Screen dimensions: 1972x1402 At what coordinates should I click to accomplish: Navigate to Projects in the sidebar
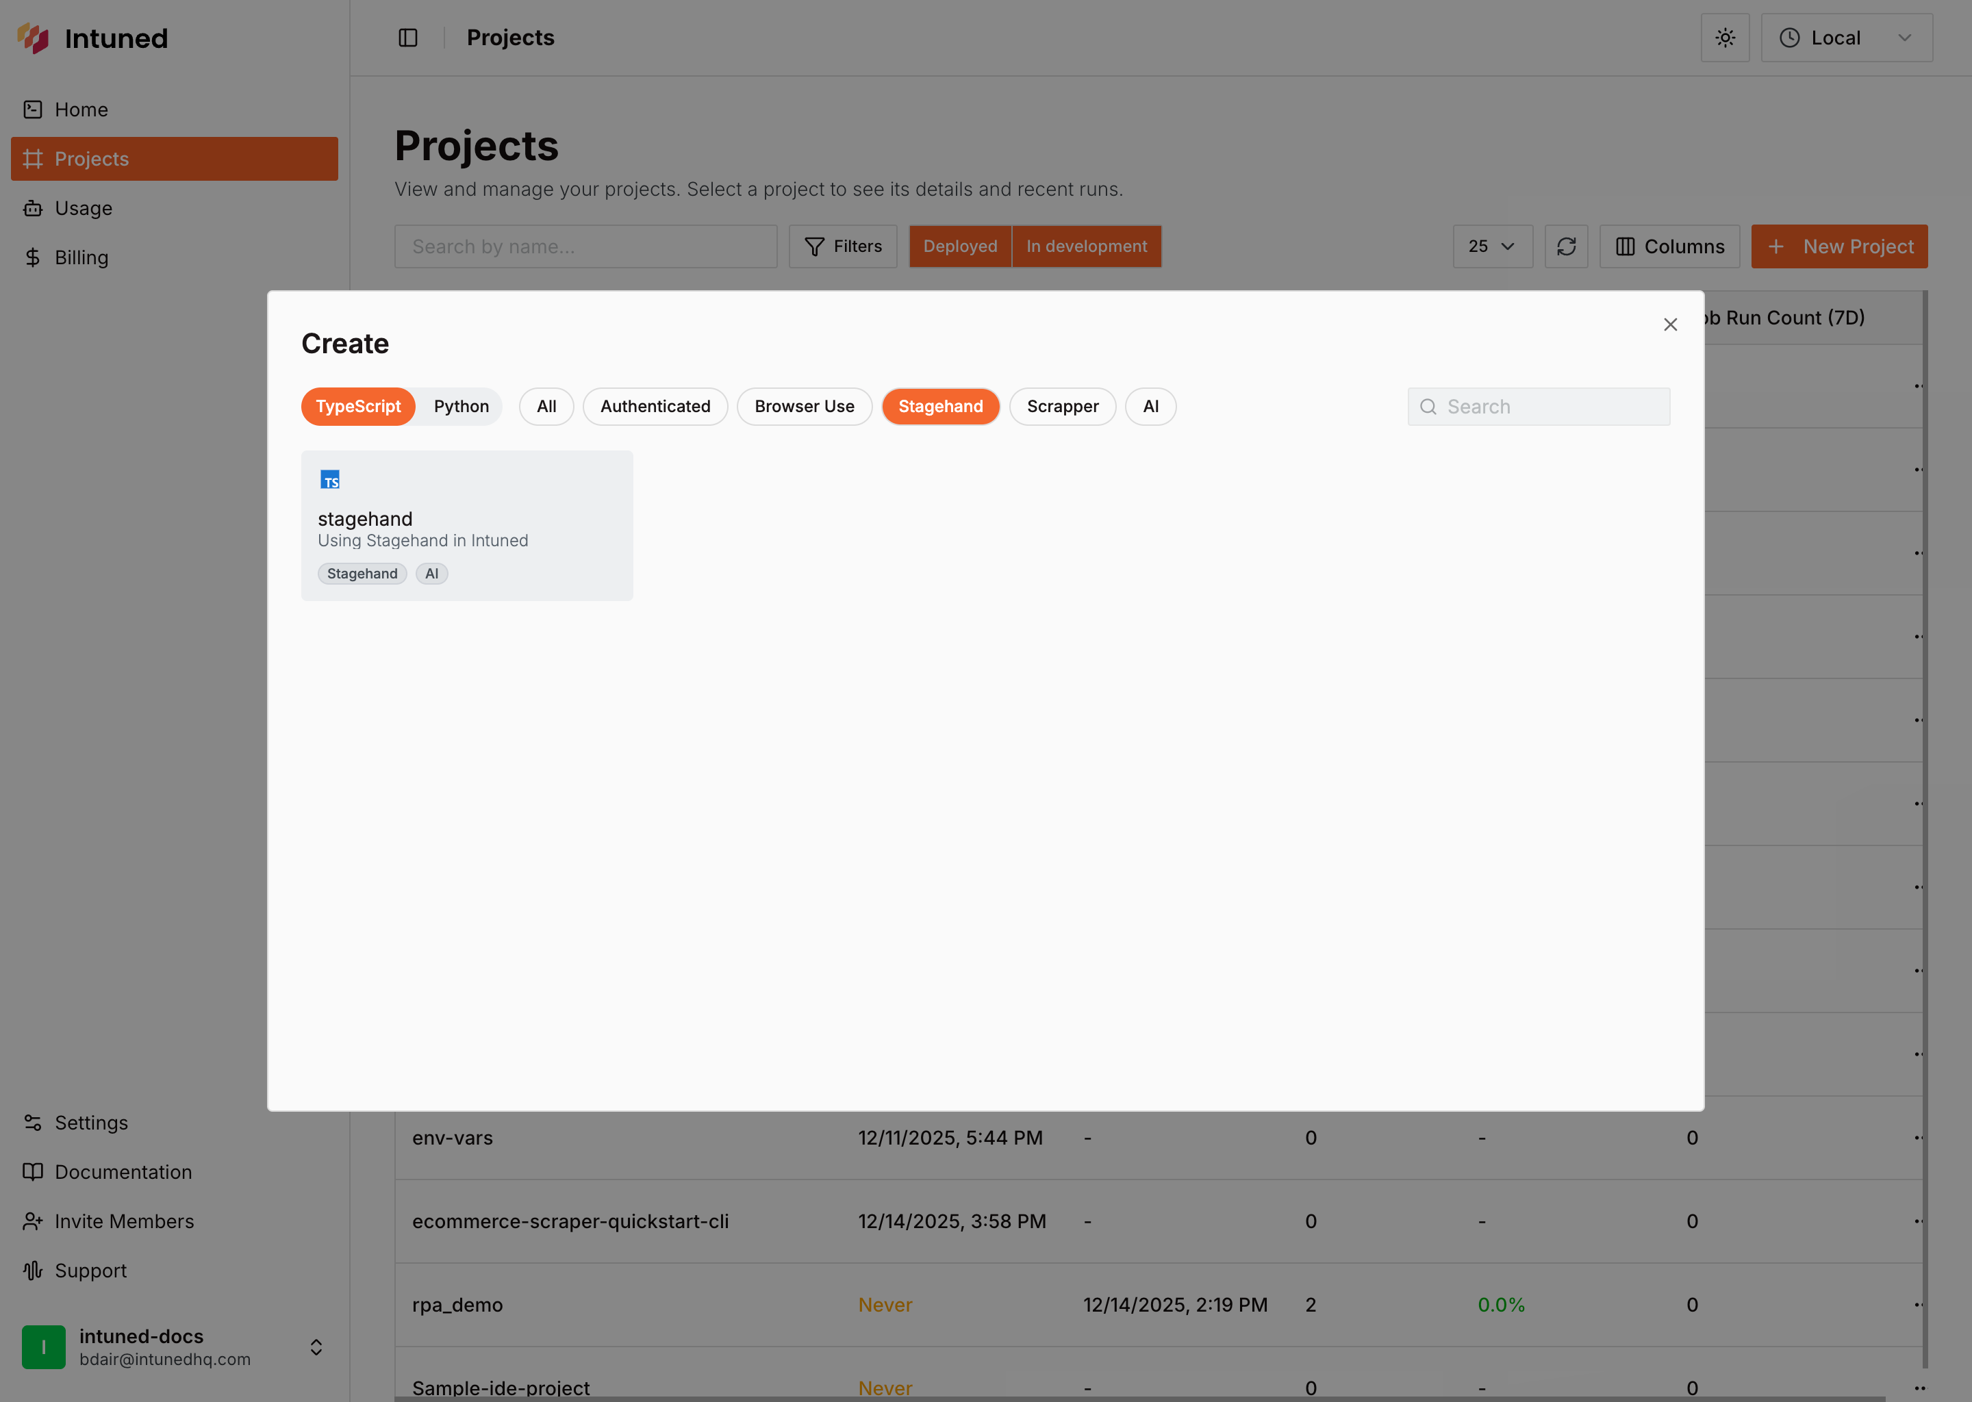92,158
